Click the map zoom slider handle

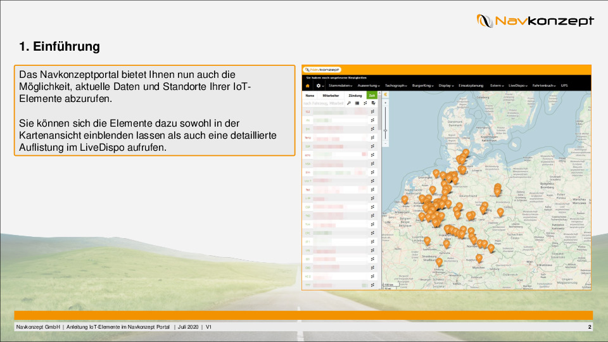coord(386,130)
